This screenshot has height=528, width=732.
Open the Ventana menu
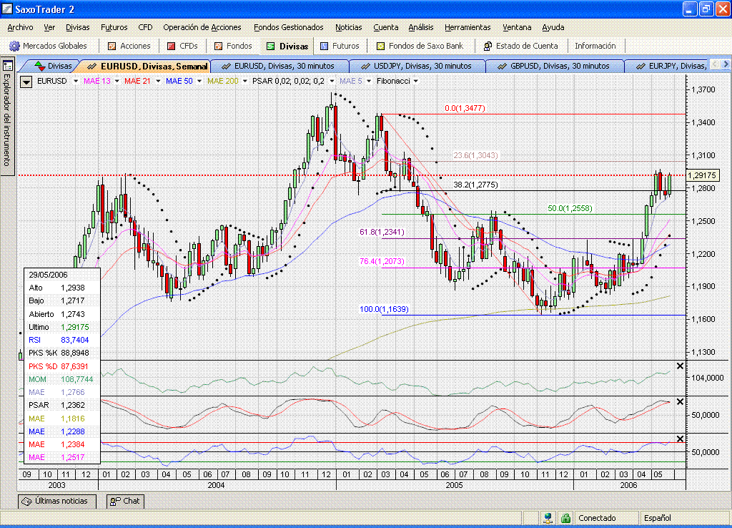(517, 28)
